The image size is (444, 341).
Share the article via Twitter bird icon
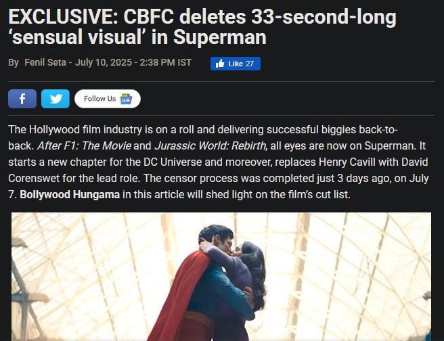tap(56, 99)
